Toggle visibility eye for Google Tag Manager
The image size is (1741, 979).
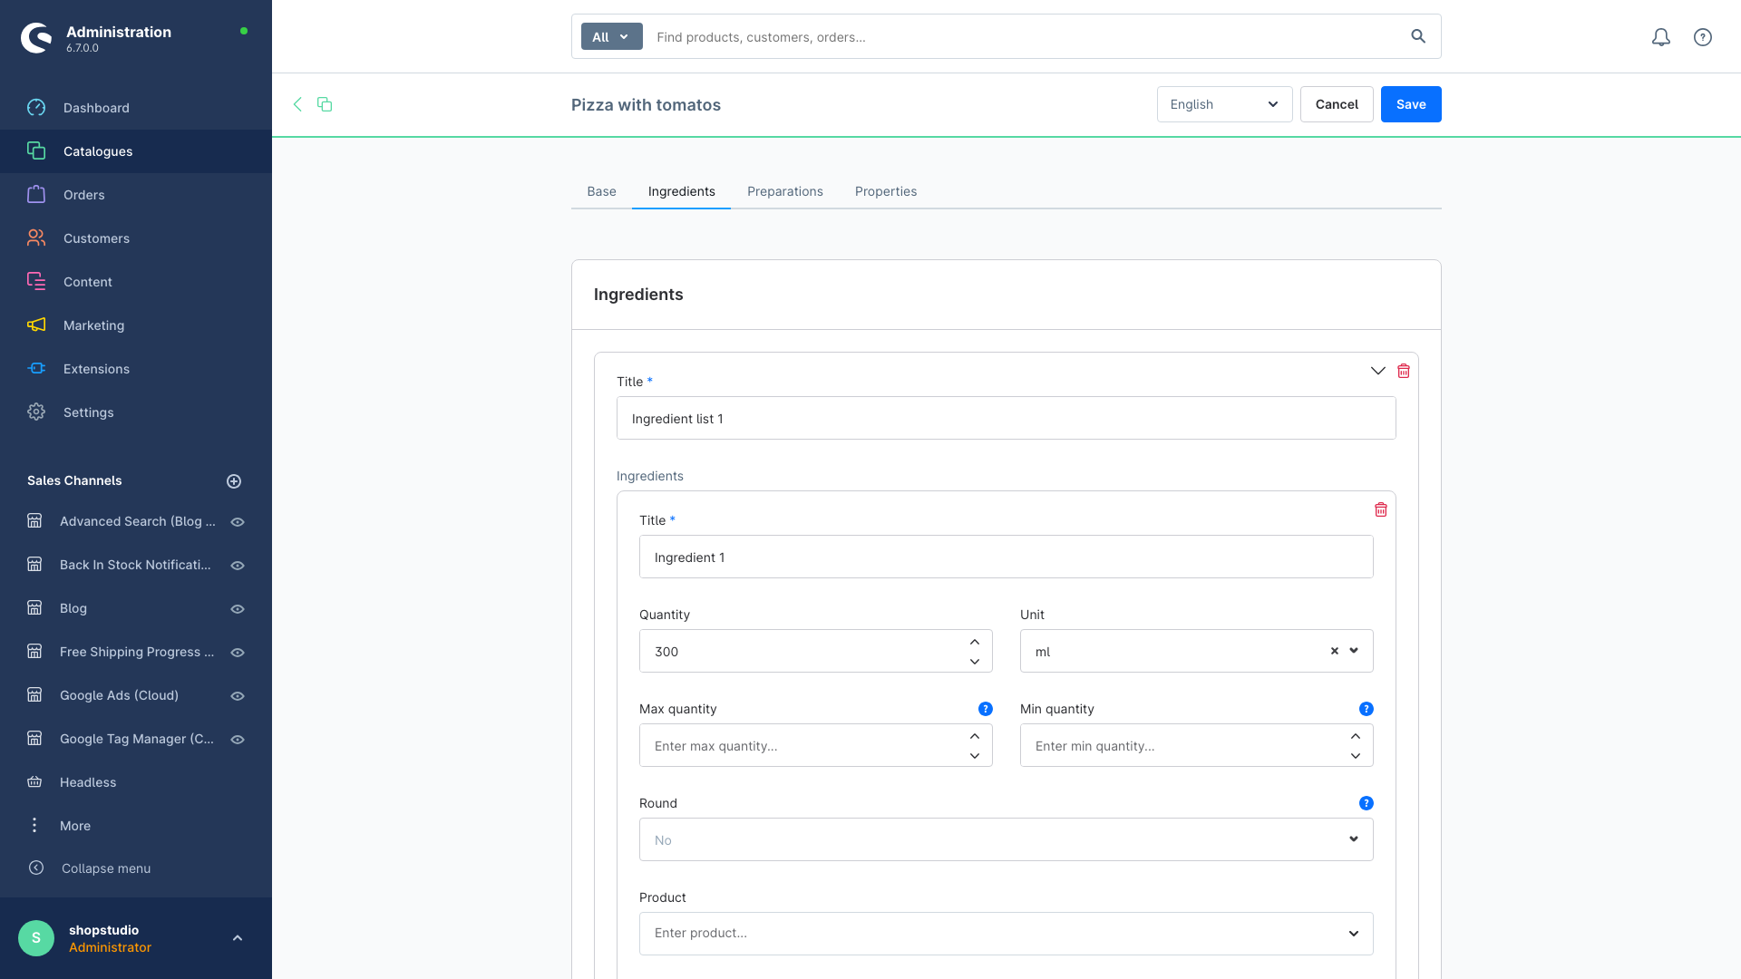pos(238,740)
